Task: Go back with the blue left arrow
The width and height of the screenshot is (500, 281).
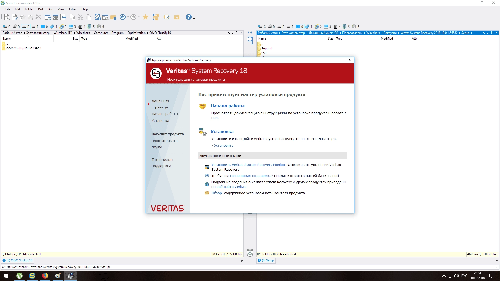Action: [x=123, y=17]
